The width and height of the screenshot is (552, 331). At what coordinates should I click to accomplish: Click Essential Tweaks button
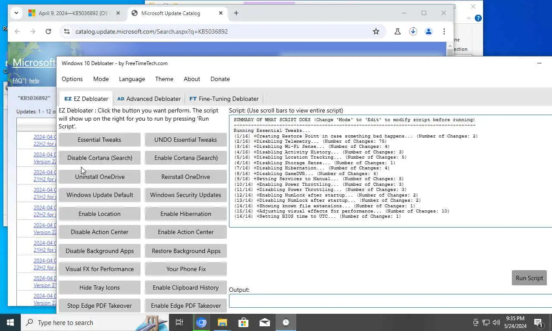point(100,140)
